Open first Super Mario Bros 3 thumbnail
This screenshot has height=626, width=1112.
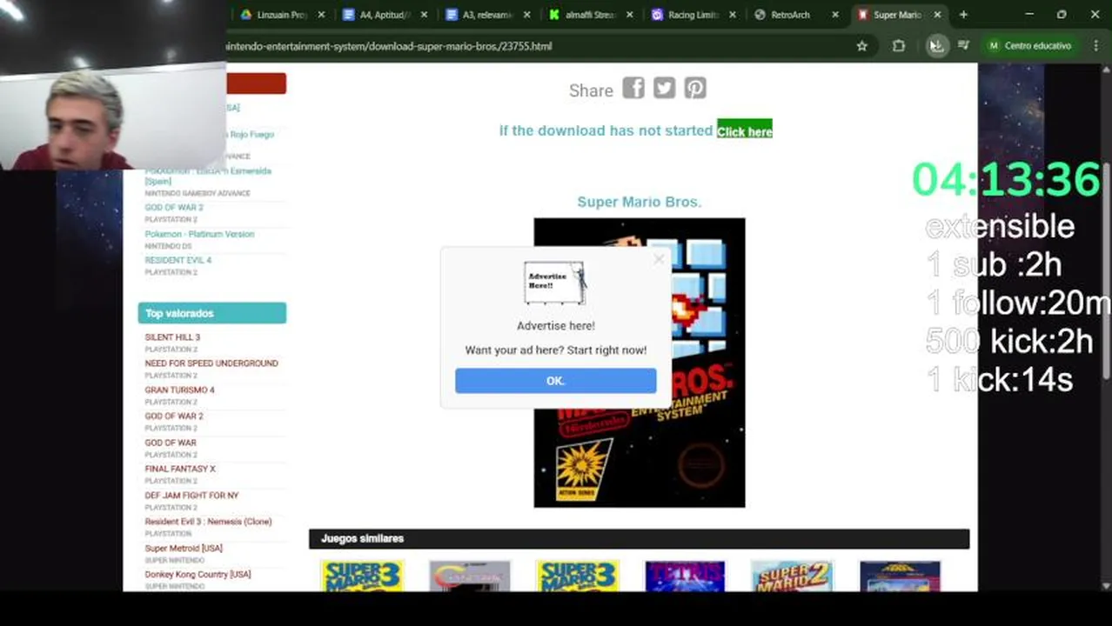(362, 576)
